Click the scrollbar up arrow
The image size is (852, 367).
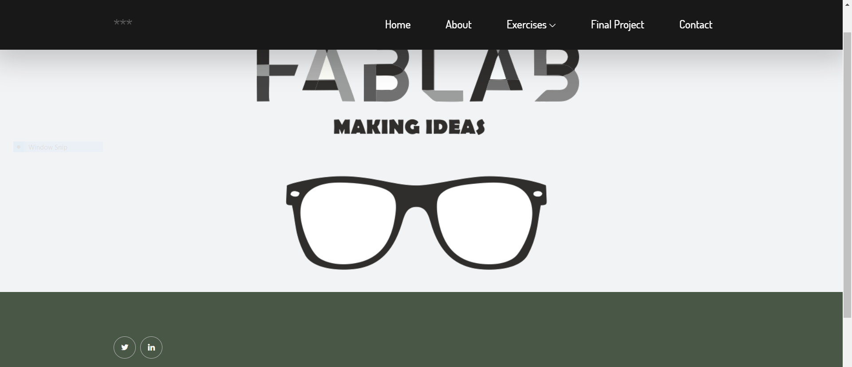click(847, 4)
